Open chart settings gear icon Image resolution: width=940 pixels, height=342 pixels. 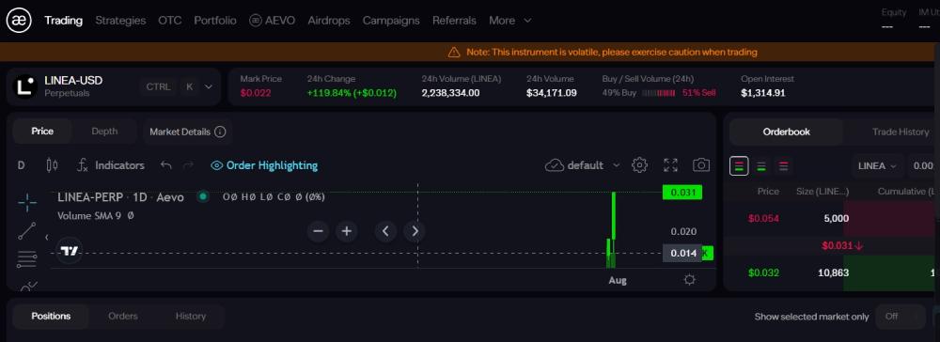tap(639, 165)
